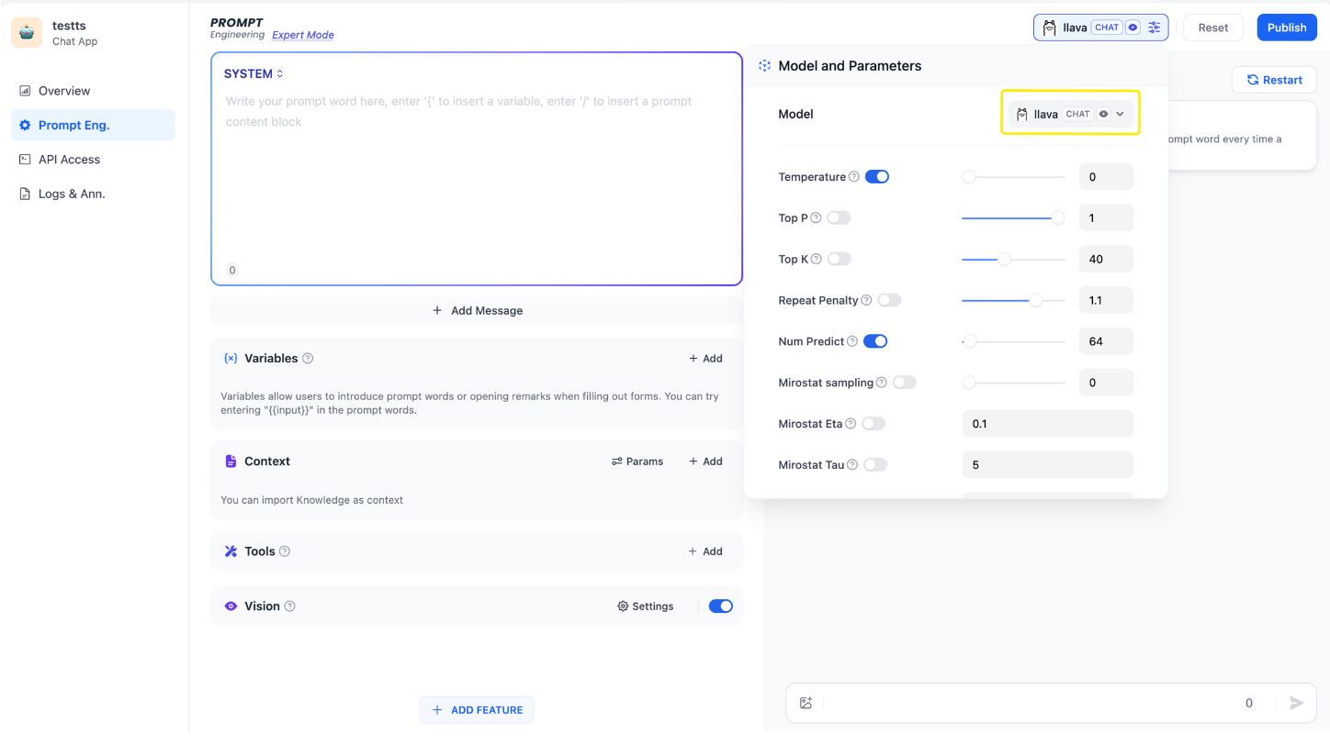This screenshot has width=1330, height=745.
Task: Click the Top K slider handle
Action: tap(1004, 260)
